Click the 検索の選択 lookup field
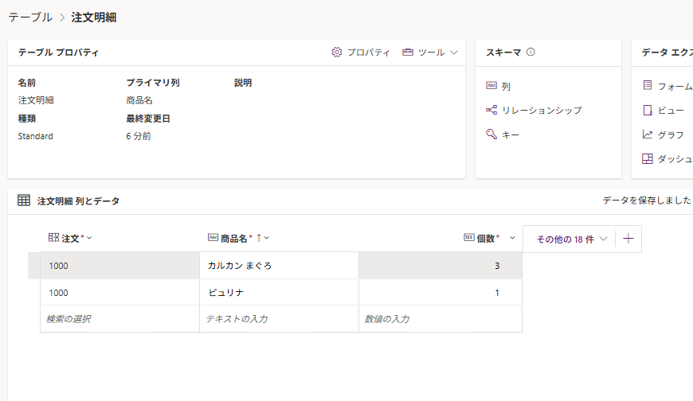693x401 pixels. pos(119,319)
